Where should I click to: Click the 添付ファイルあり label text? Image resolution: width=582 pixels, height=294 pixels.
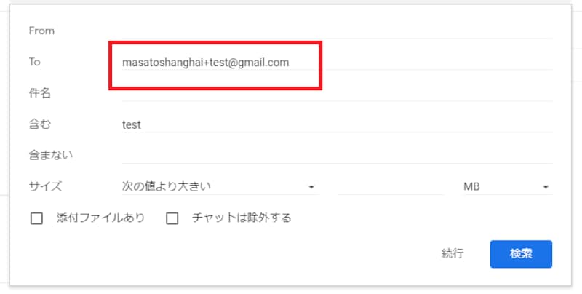click(100, 218)
